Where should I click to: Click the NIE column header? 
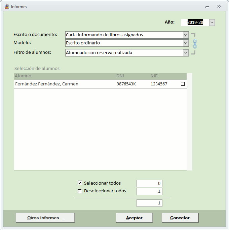click(154, 76)
